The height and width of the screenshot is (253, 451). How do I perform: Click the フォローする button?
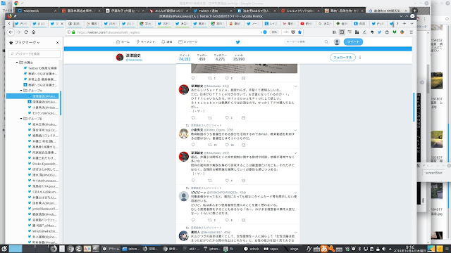[342, 58]
